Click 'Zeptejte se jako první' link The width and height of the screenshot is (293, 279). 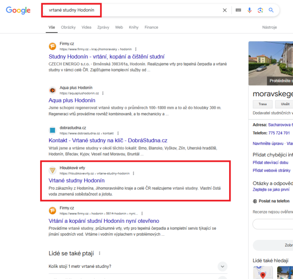(x=271, y=189)
